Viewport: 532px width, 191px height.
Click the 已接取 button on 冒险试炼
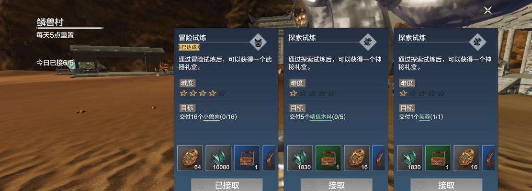226,185
